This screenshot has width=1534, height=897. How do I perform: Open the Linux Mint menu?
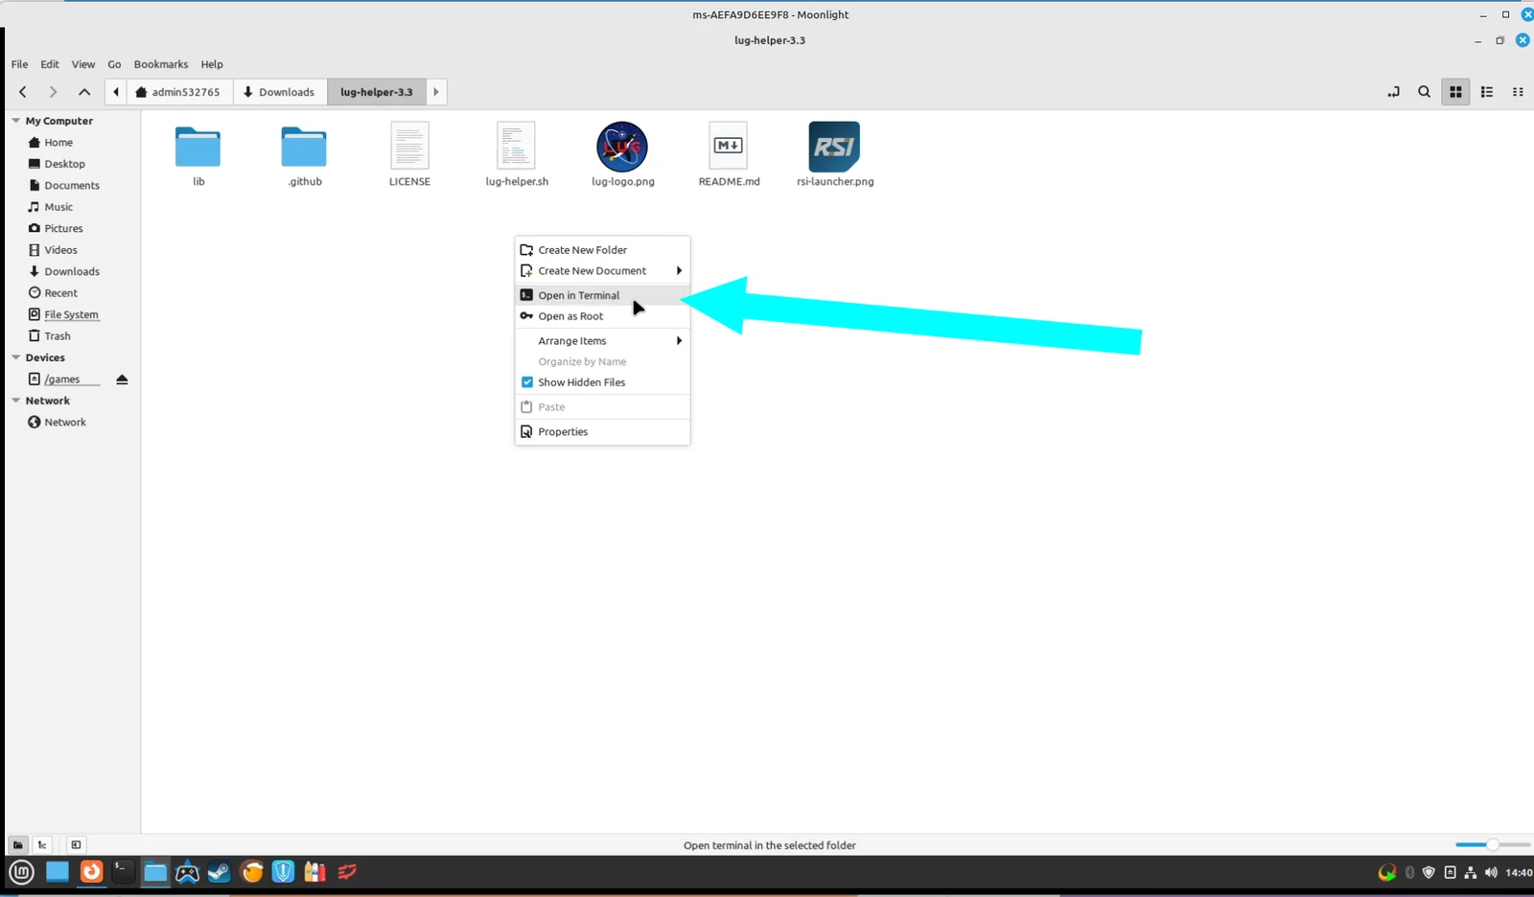22,872
